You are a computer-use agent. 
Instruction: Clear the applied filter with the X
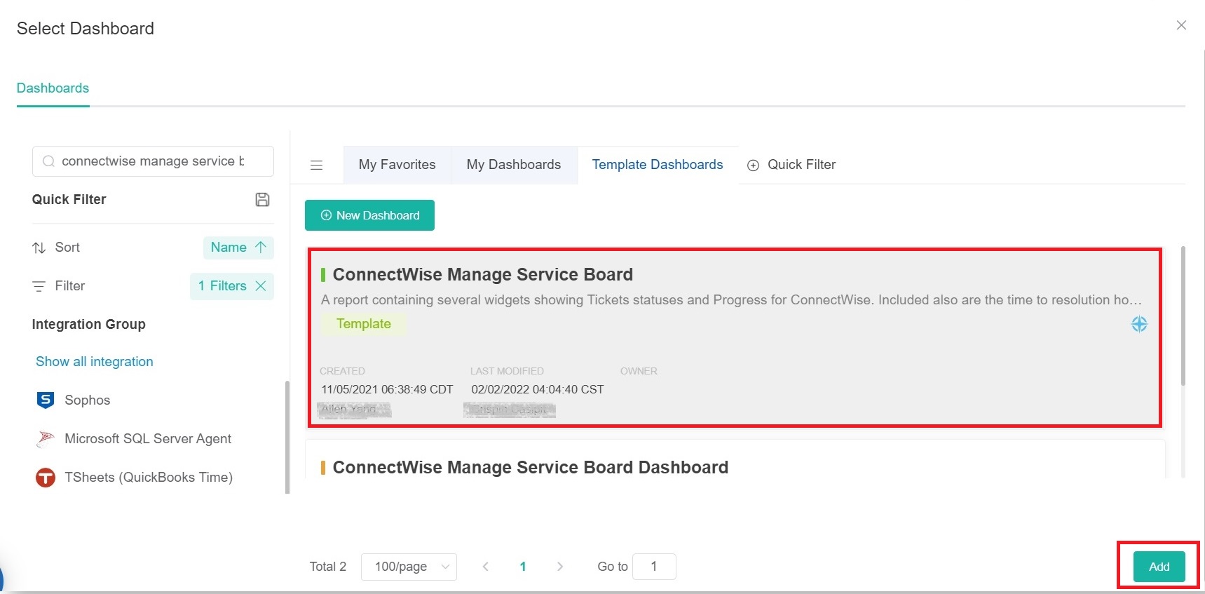(261, 286)
